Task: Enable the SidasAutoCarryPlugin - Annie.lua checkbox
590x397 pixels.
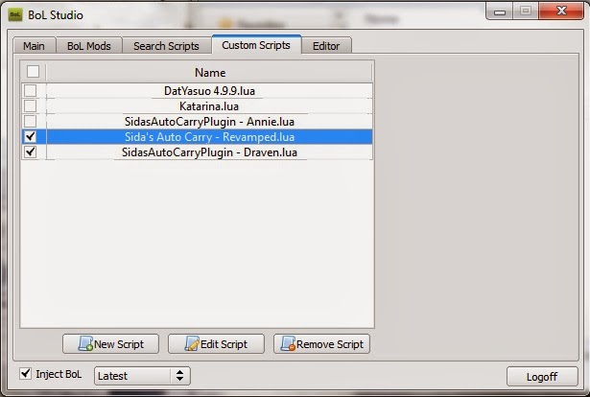Action: point(30,122)
